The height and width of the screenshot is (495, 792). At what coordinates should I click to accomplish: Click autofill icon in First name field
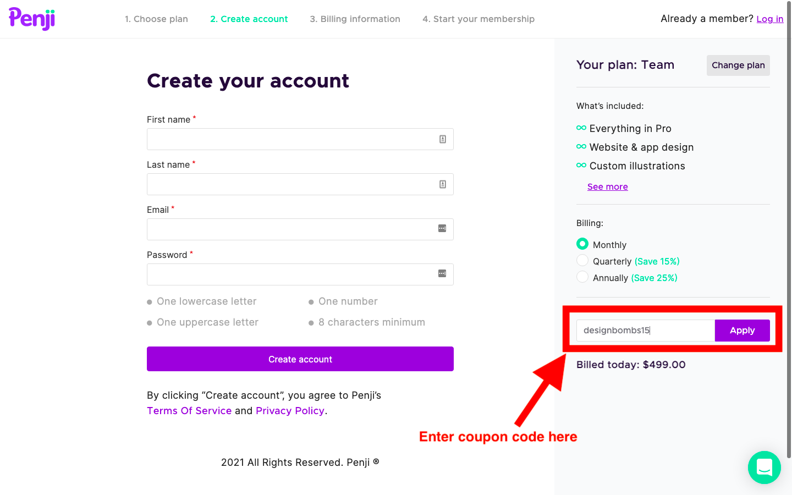click(x=443, y=139)
